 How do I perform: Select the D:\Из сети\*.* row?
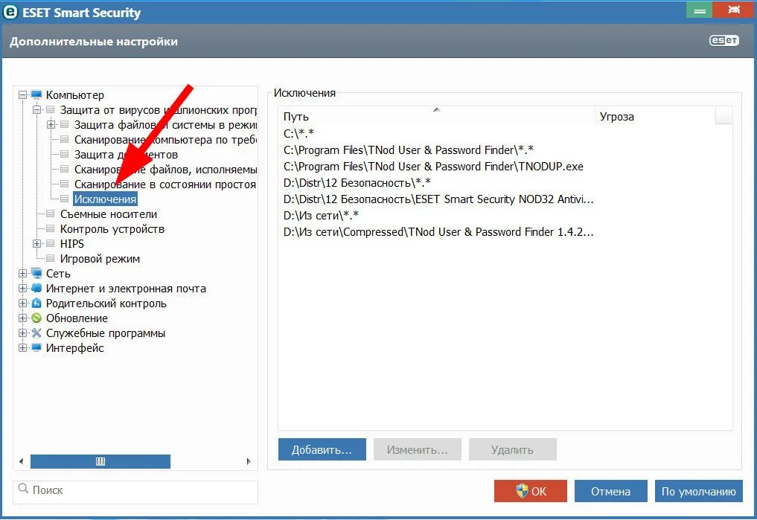pos(505,215)
